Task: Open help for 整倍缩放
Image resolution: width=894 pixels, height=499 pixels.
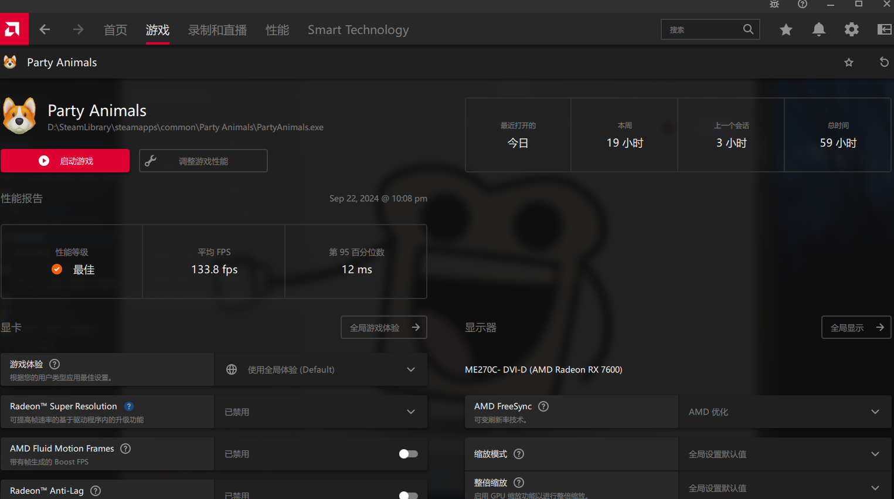Action: (x=519, y=483)
